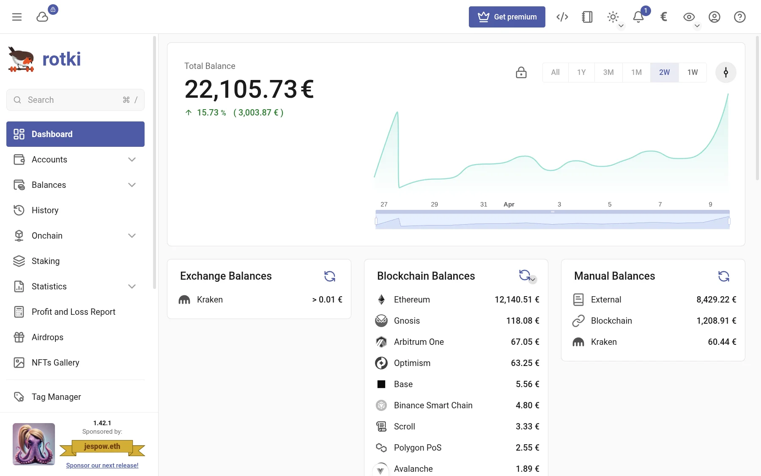Click the sun theme icon

613,17
